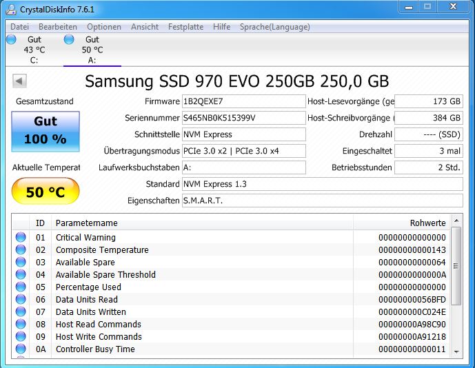Open the Sprache(Language) menu

pos(275,27)
